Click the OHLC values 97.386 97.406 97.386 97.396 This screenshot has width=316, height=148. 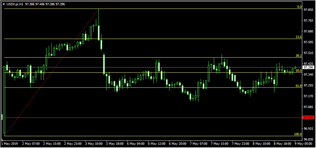pyautogui.click(x=45, y=4)
